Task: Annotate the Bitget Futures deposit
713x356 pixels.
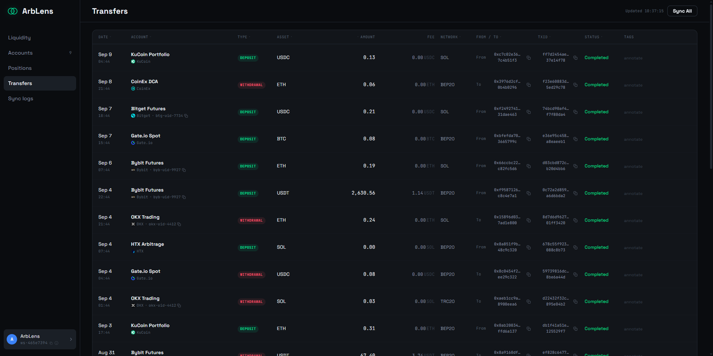Action: (633, 112)
